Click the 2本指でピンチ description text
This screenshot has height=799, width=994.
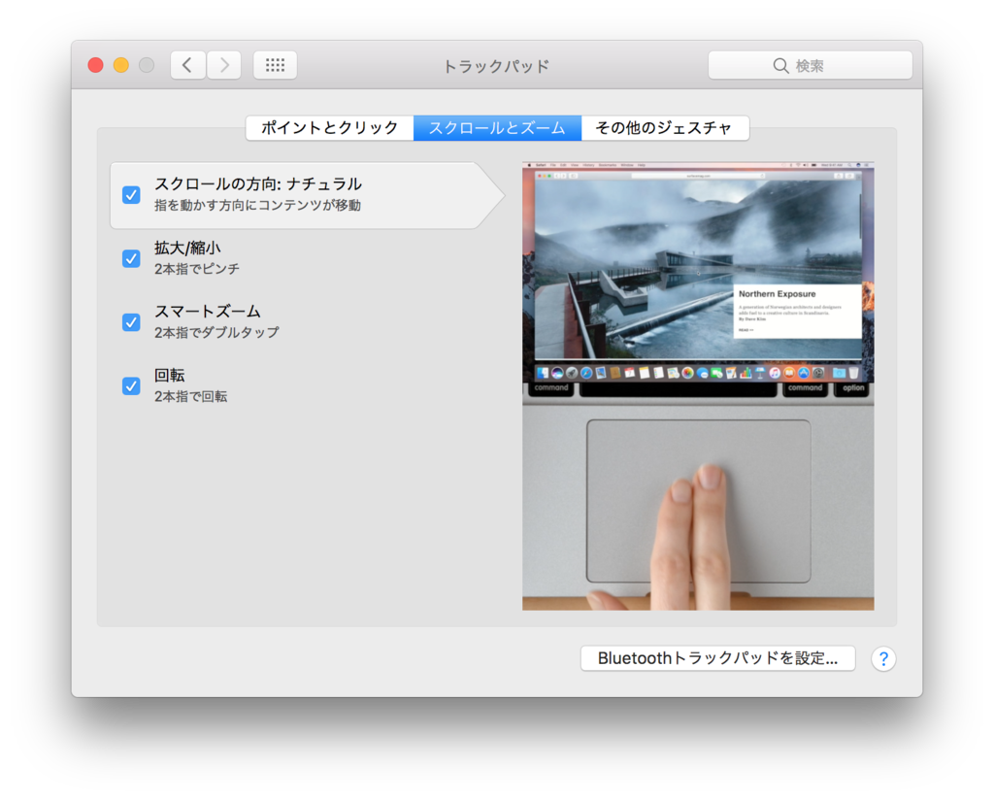click(197, 269)
